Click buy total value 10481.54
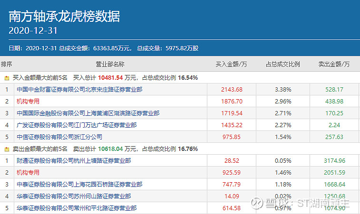 click(110, 78)
